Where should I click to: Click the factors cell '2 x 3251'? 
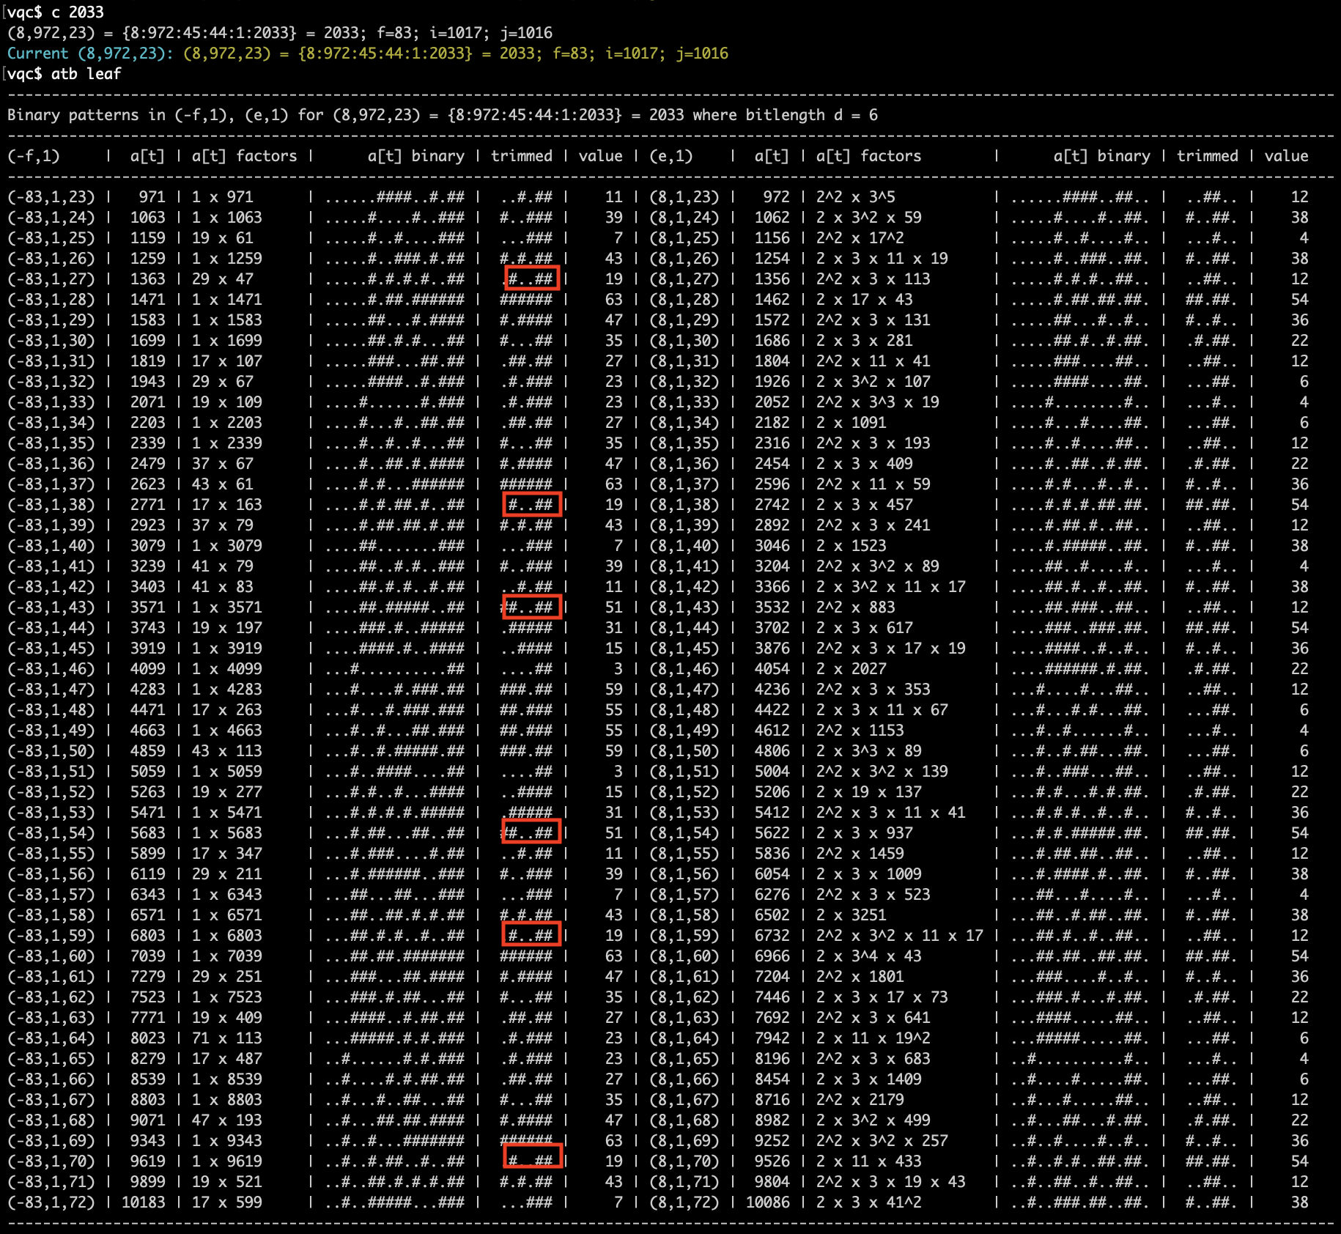pyautogui.click(x=851, y=915)
